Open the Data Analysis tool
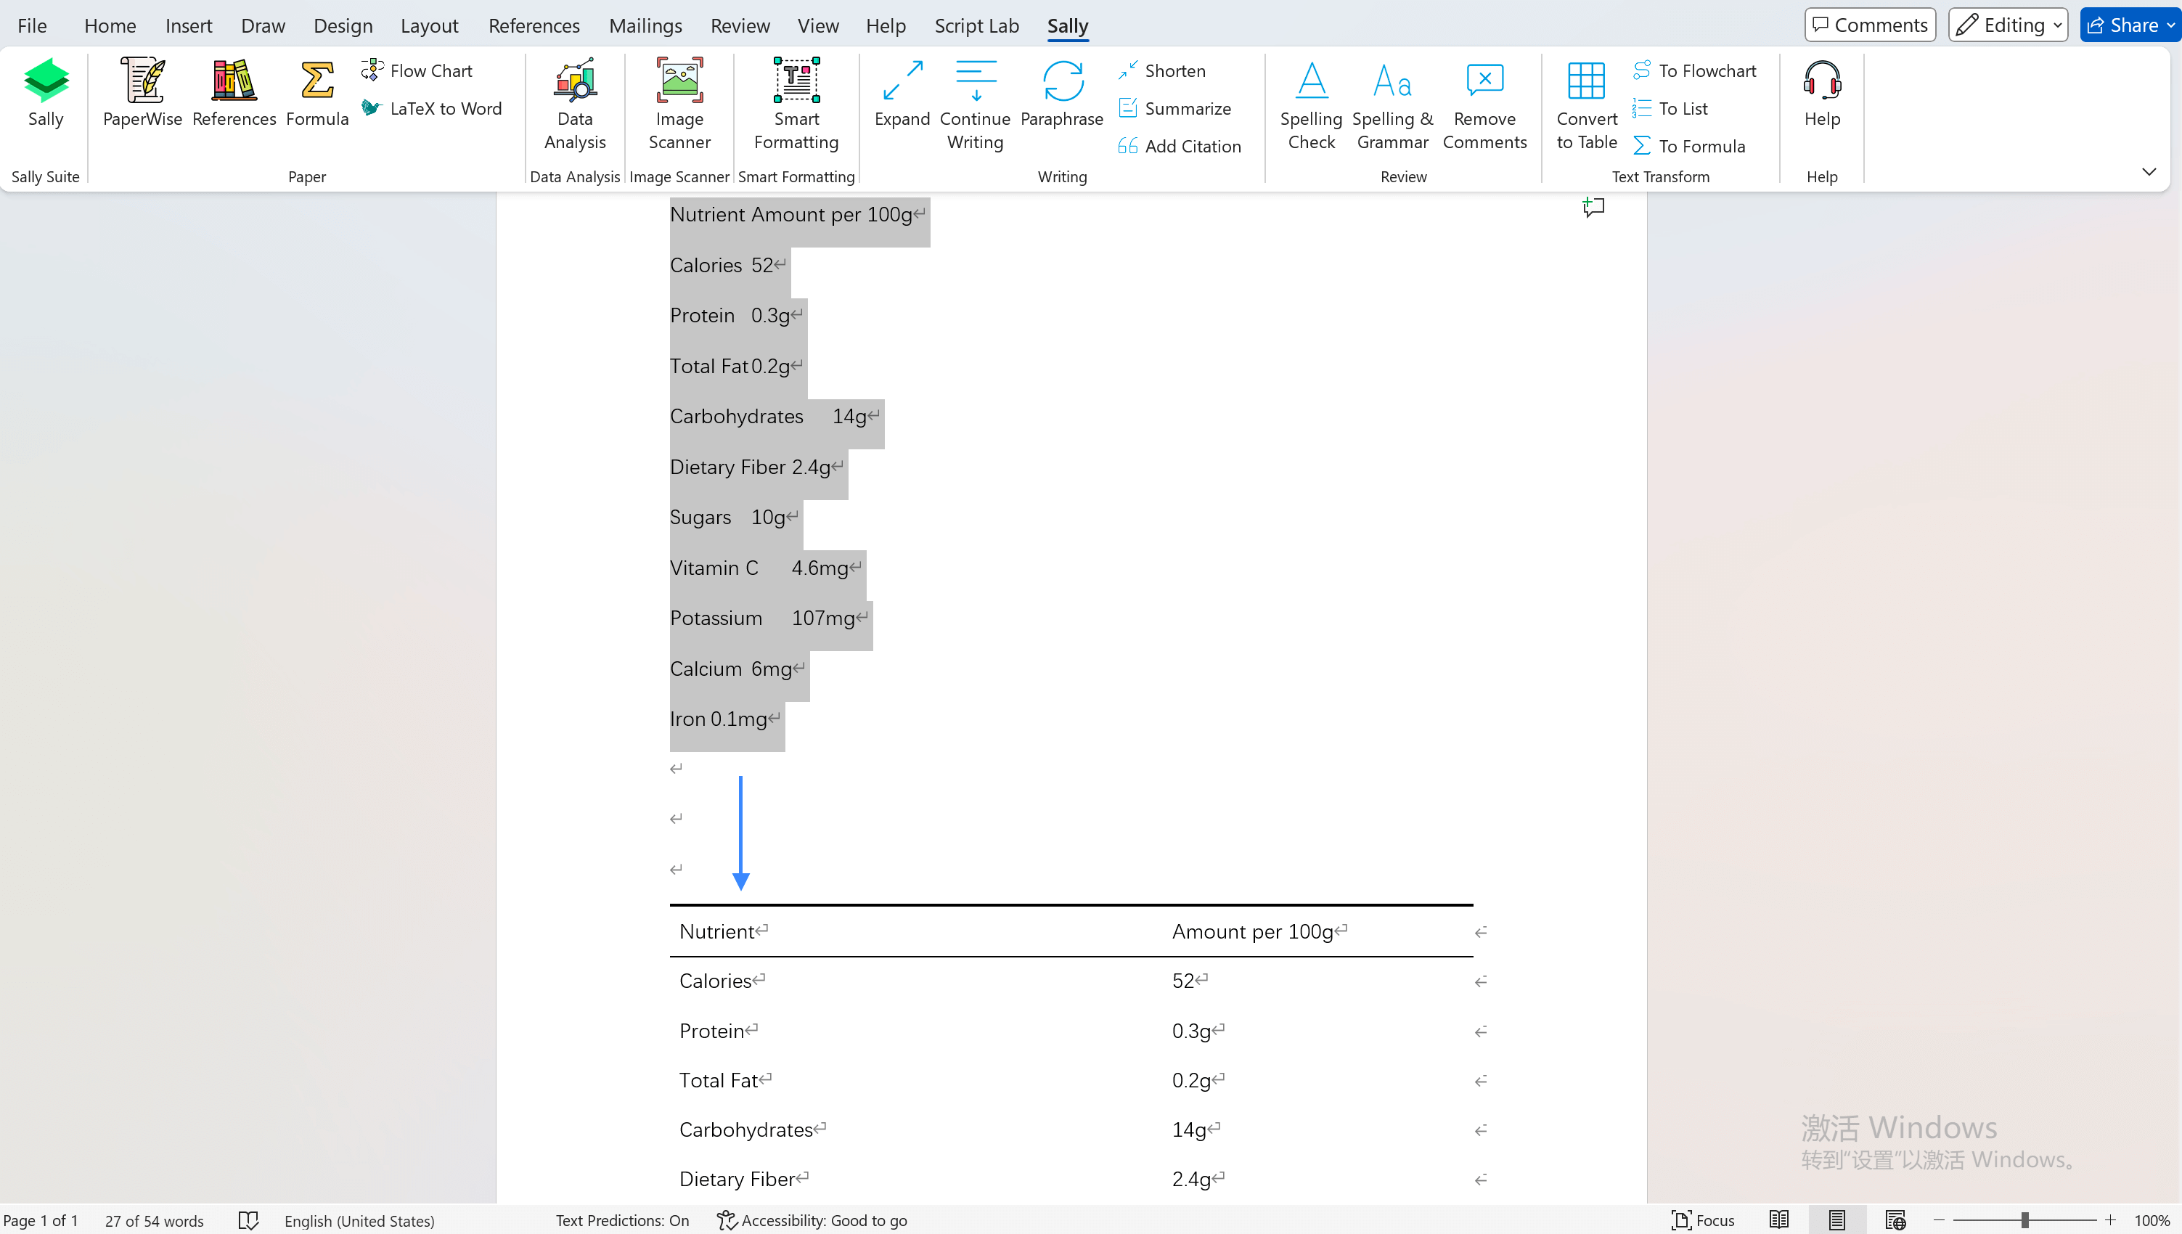This screenshot has height=1234, width=2182. (574, 105)
